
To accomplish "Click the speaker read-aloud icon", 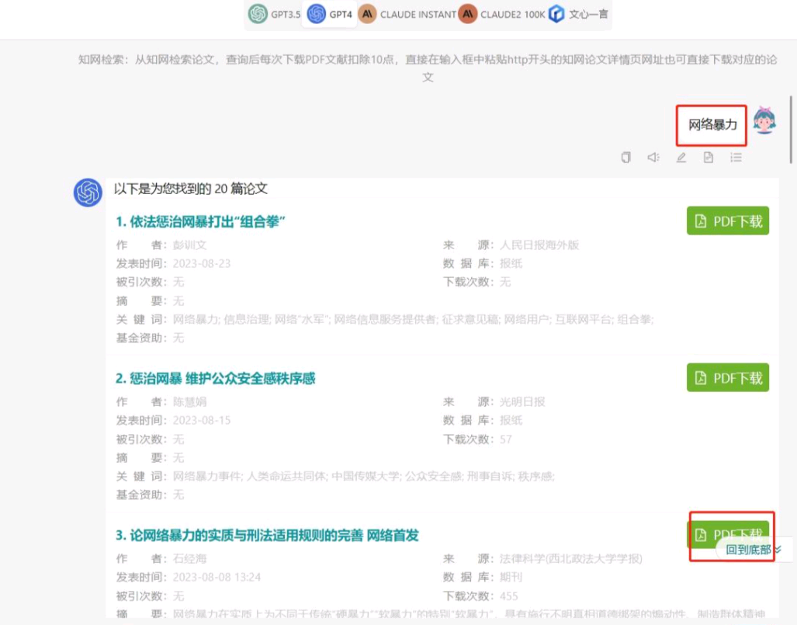I will [x=653, y=157].
